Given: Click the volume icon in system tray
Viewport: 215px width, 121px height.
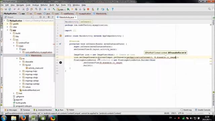Looking at the screenshot, I should coord(191,118).
